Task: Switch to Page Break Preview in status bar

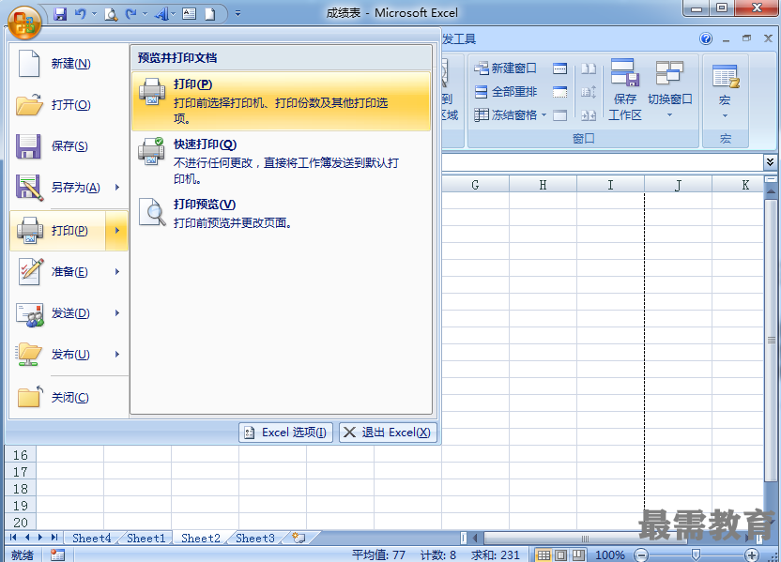Action: [x=578, y=554]
